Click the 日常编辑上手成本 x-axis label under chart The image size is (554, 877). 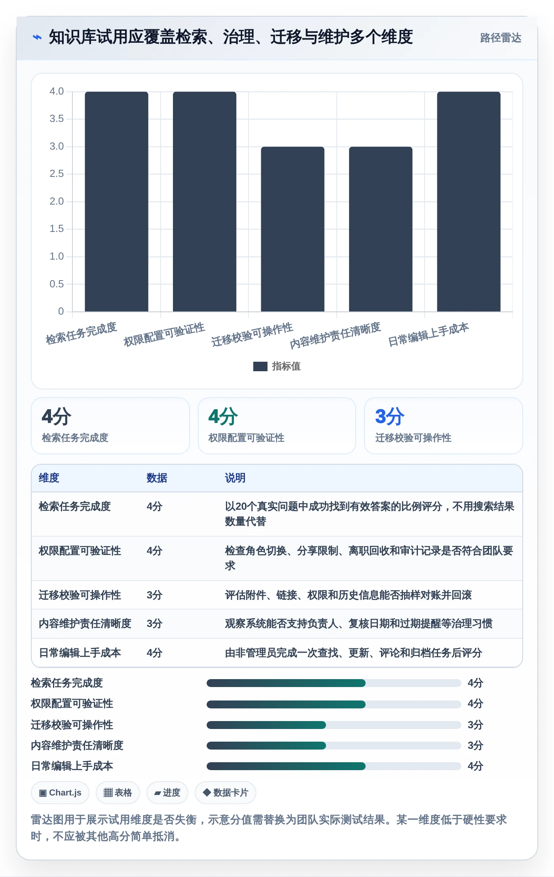tap(429, 334)
